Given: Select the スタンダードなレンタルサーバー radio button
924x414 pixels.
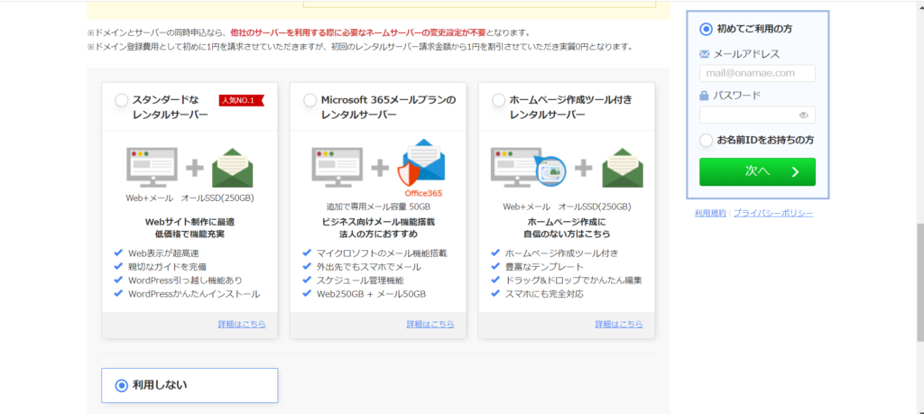Looking at the screenshot, I should pyautogui.click(x=122, y=100).
